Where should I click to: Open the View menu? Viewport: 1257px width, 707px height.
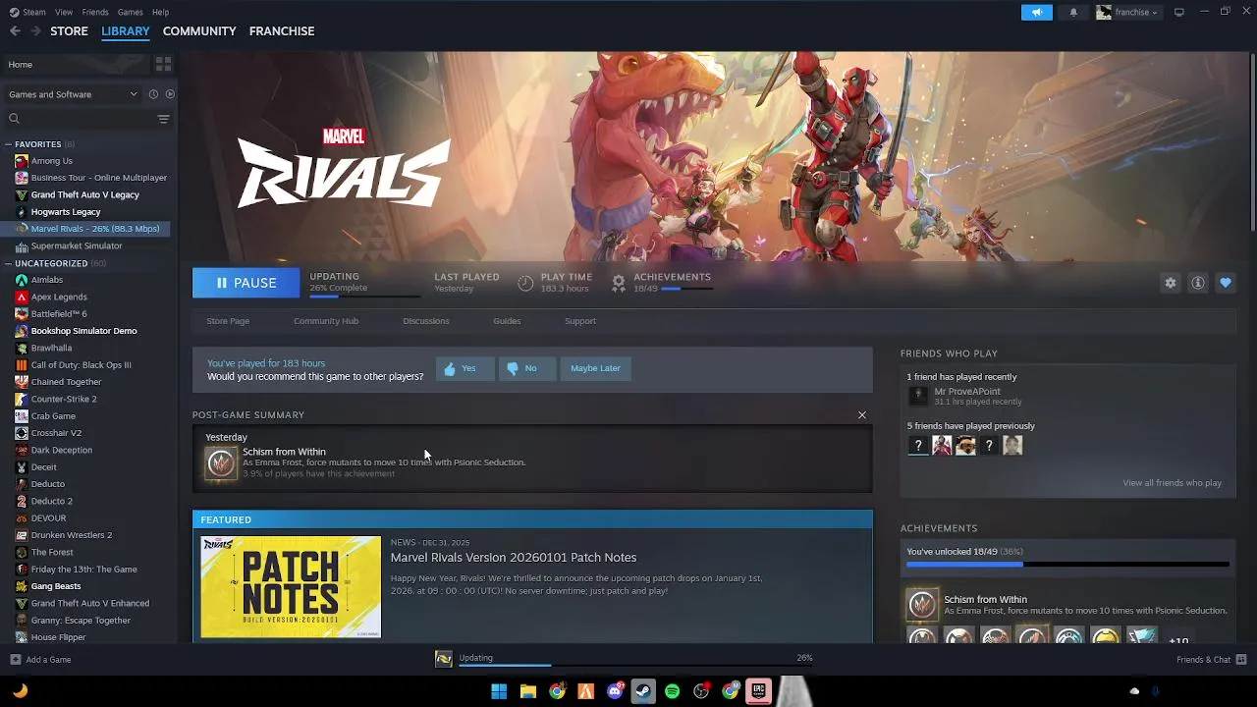(64, 12)
